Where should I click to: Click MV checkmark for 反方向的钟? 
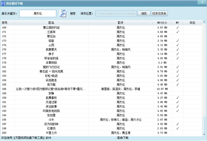pyautogui.click(x=177, y=124)
